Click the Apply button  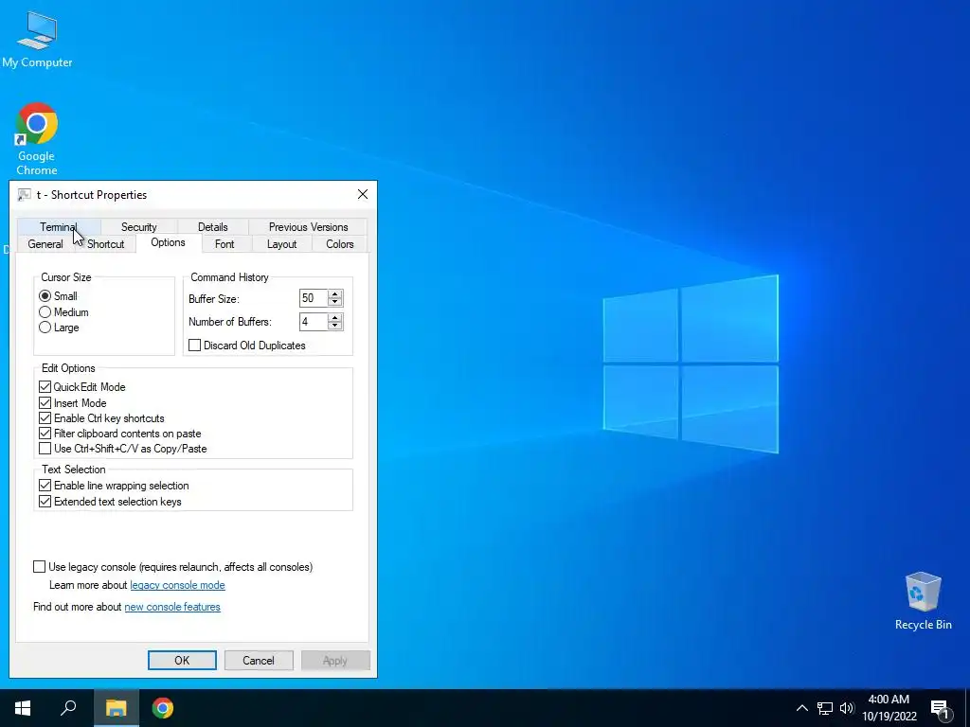(x=335, y=660)
